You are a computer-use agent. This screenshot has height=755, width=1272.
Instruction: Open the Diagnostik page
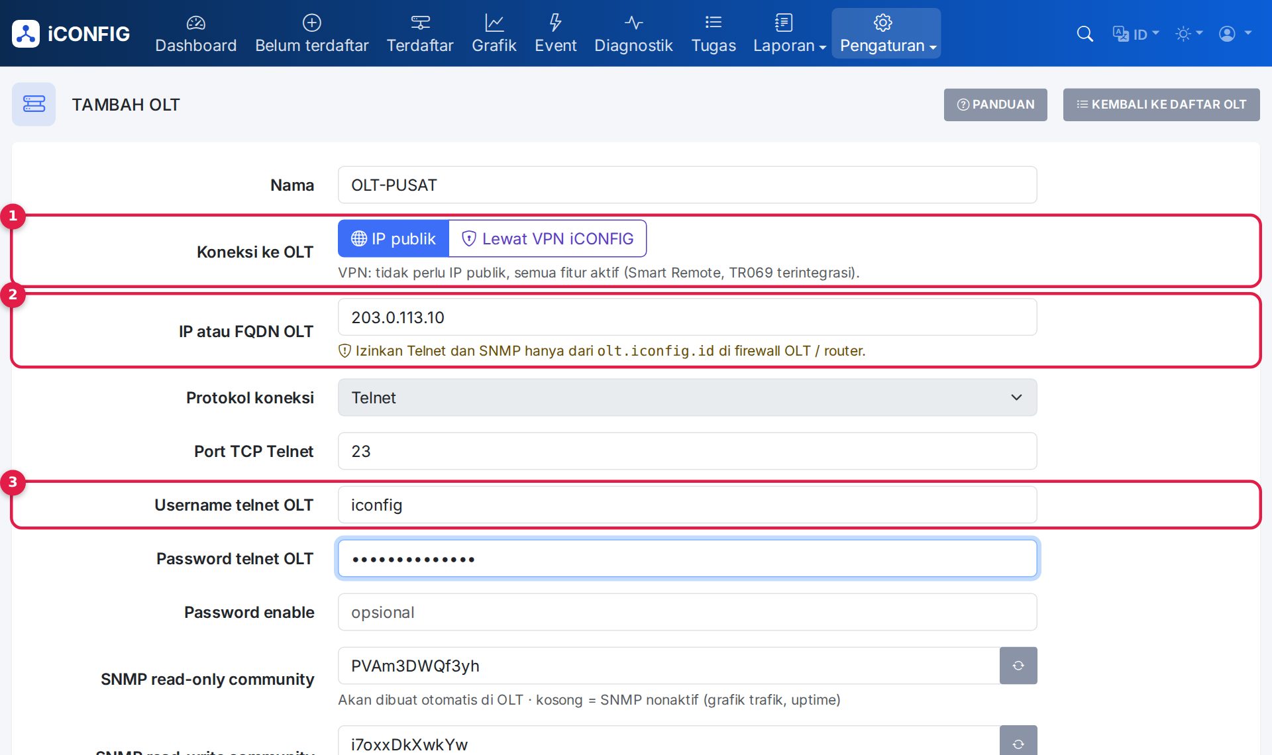coord(633,34)
